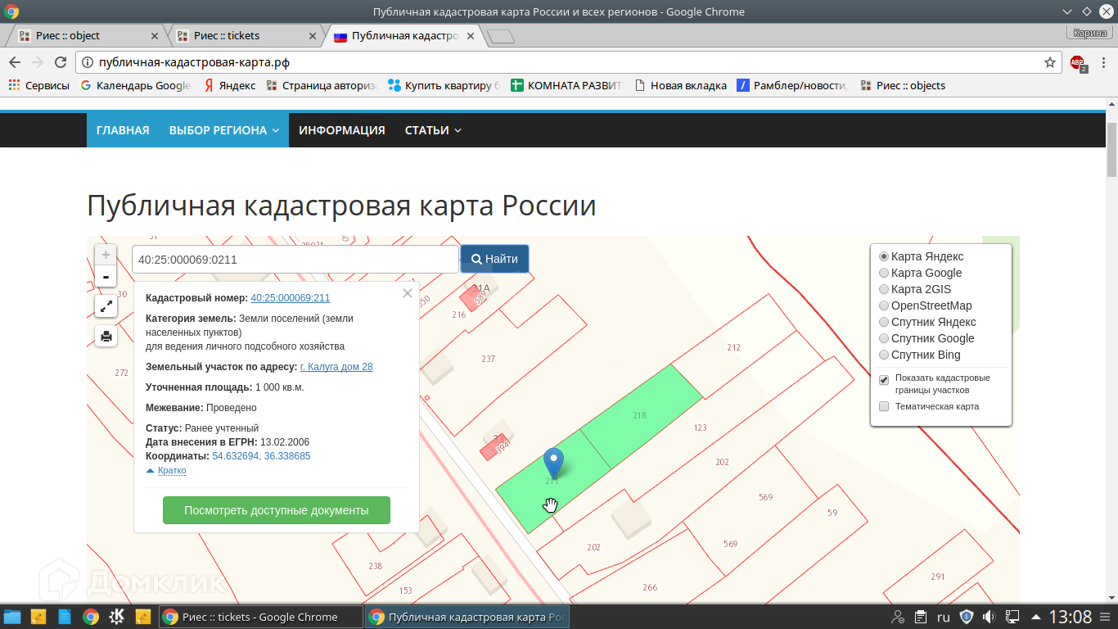Open the Риес :: objects bookmark
This screenshot has height=629, width=1118.
[903, 85]
